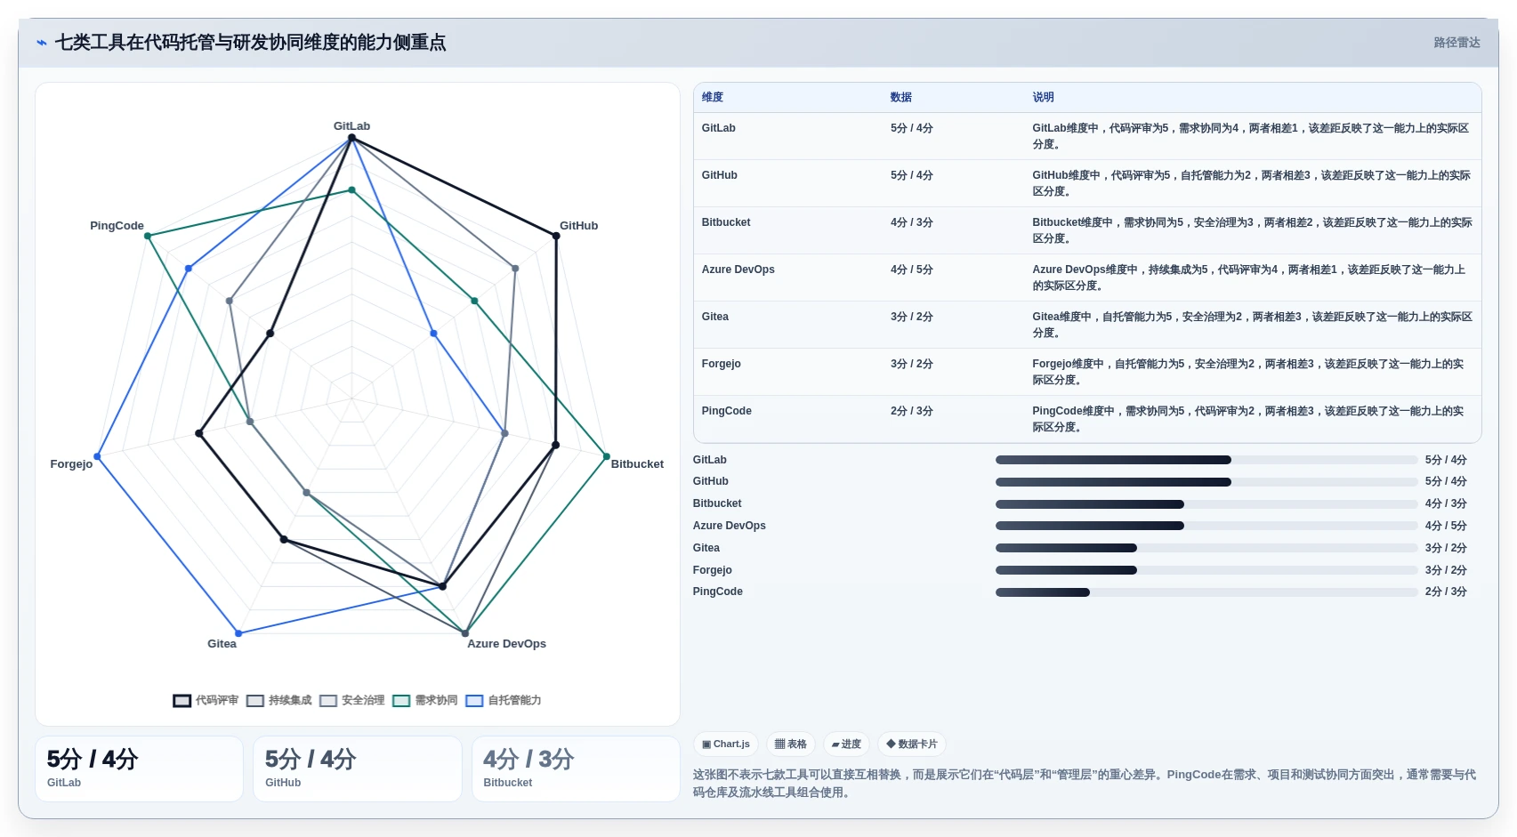The width and height of the screenshot is (1517, 837).
Task: Click the Azure DevOps progress bar
Action: tap(1206, 526)
